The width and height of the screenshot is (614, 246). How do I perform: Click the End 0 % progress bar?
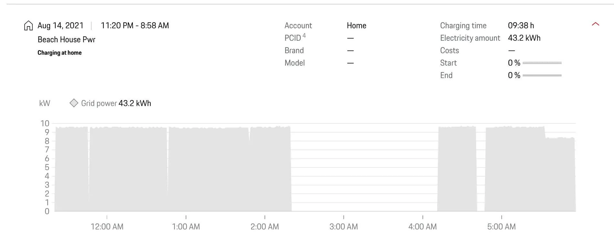coord(542,75)
